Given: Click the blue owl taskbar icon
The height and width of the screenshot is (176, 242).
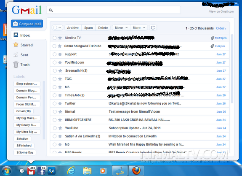Looking at the screenshot, I should (51, 171).
